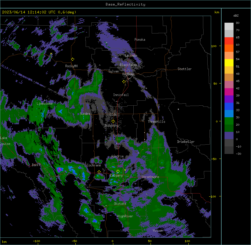This screenshot has height=245, width=251.
Task: Click the x-axis -100 tick label
Action: (36, 241)
